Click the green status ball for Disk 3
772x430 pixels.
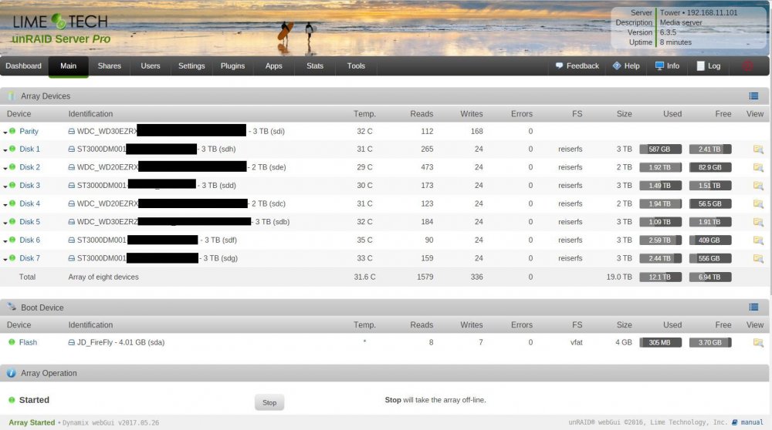12,185
